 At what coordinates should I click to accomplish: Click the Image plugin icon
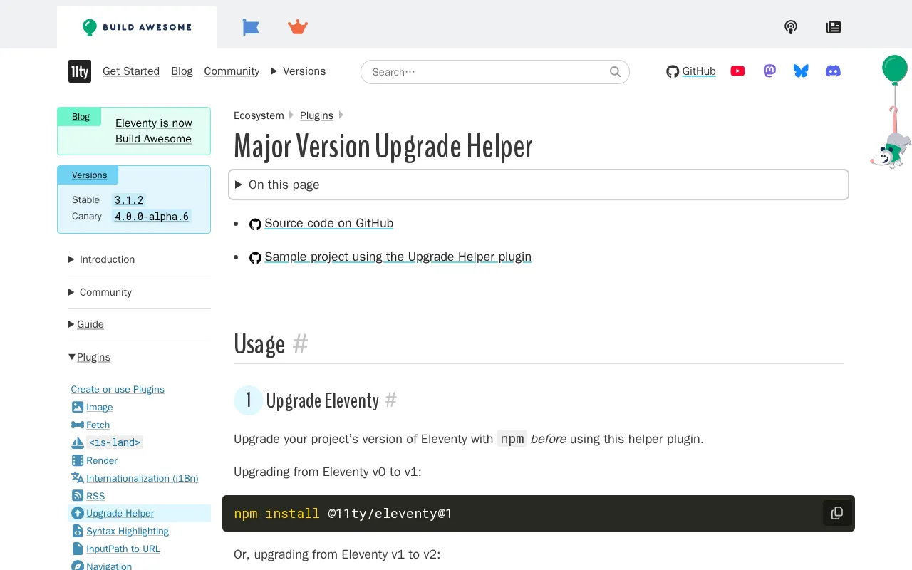pos(78,407)
